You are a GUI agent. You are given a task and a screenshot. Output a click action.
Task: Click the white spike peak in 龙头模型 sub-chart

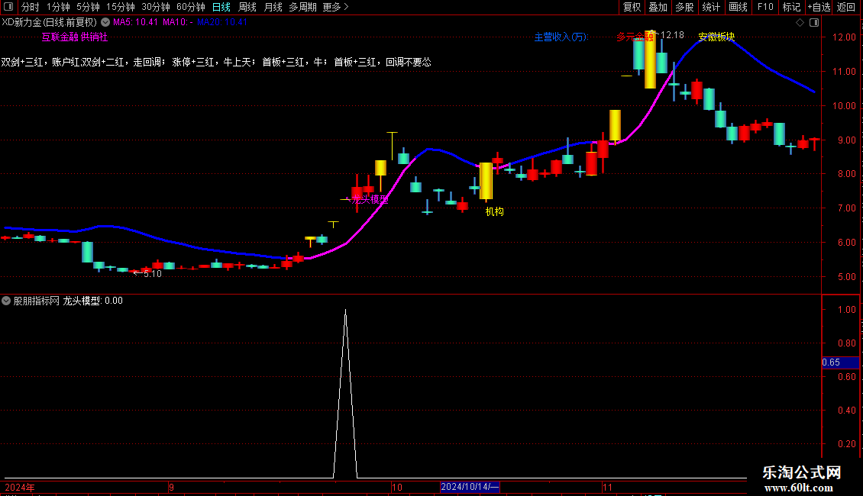pyautogui.click(x=346, y=311)
